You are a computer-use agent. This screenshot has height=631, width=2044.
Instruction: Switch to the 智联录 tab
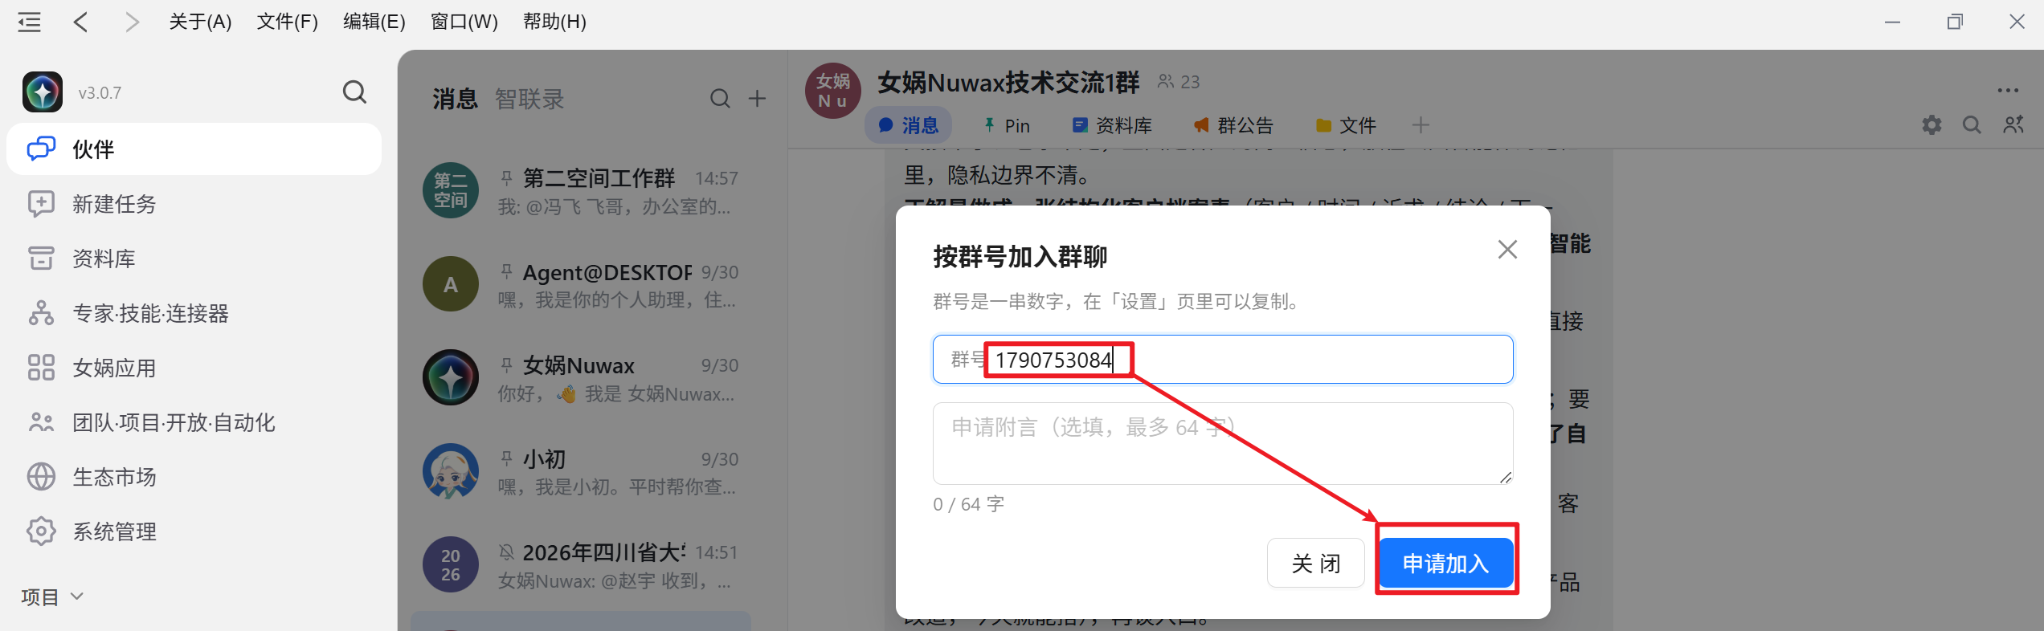coord(529,100)
